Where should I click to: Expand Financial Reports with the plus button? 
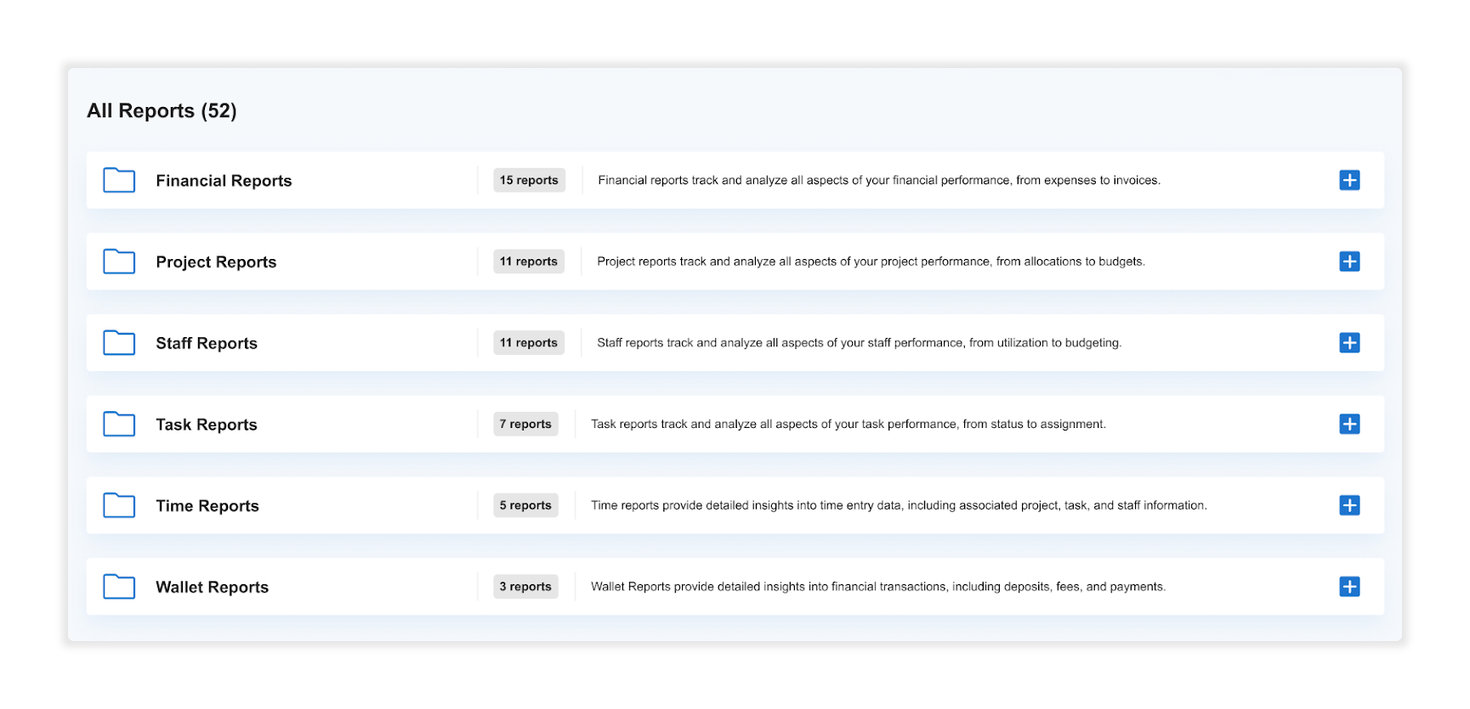[1349, 180]
